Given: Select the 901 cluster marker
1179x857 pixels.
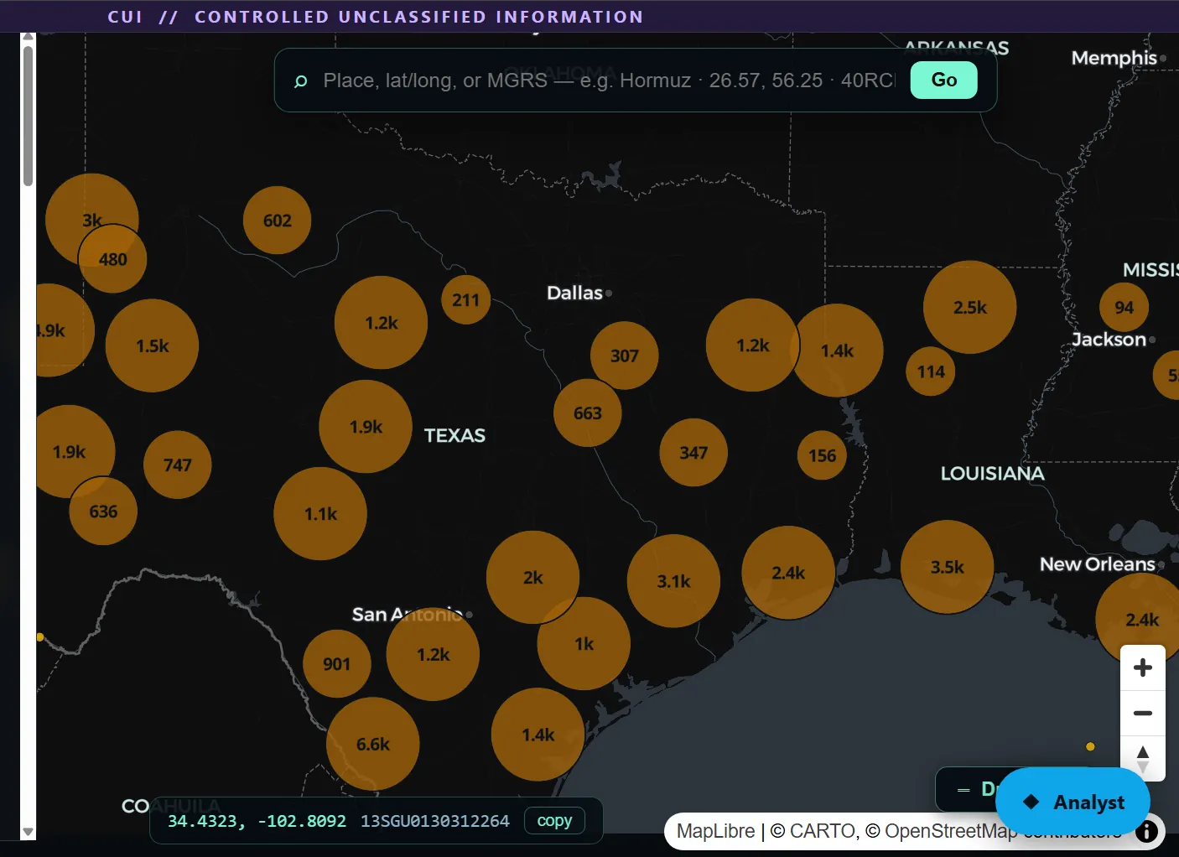Looking at the screenshot, I should point(336,664).
